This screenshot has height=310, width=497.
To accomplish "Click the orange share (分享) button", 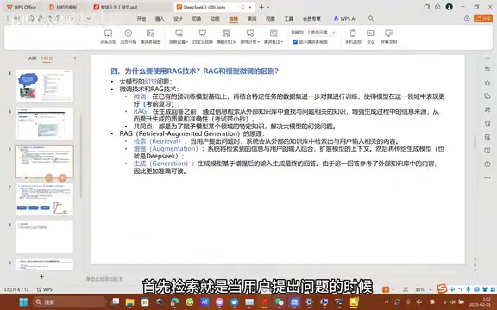I will [483, 19].
